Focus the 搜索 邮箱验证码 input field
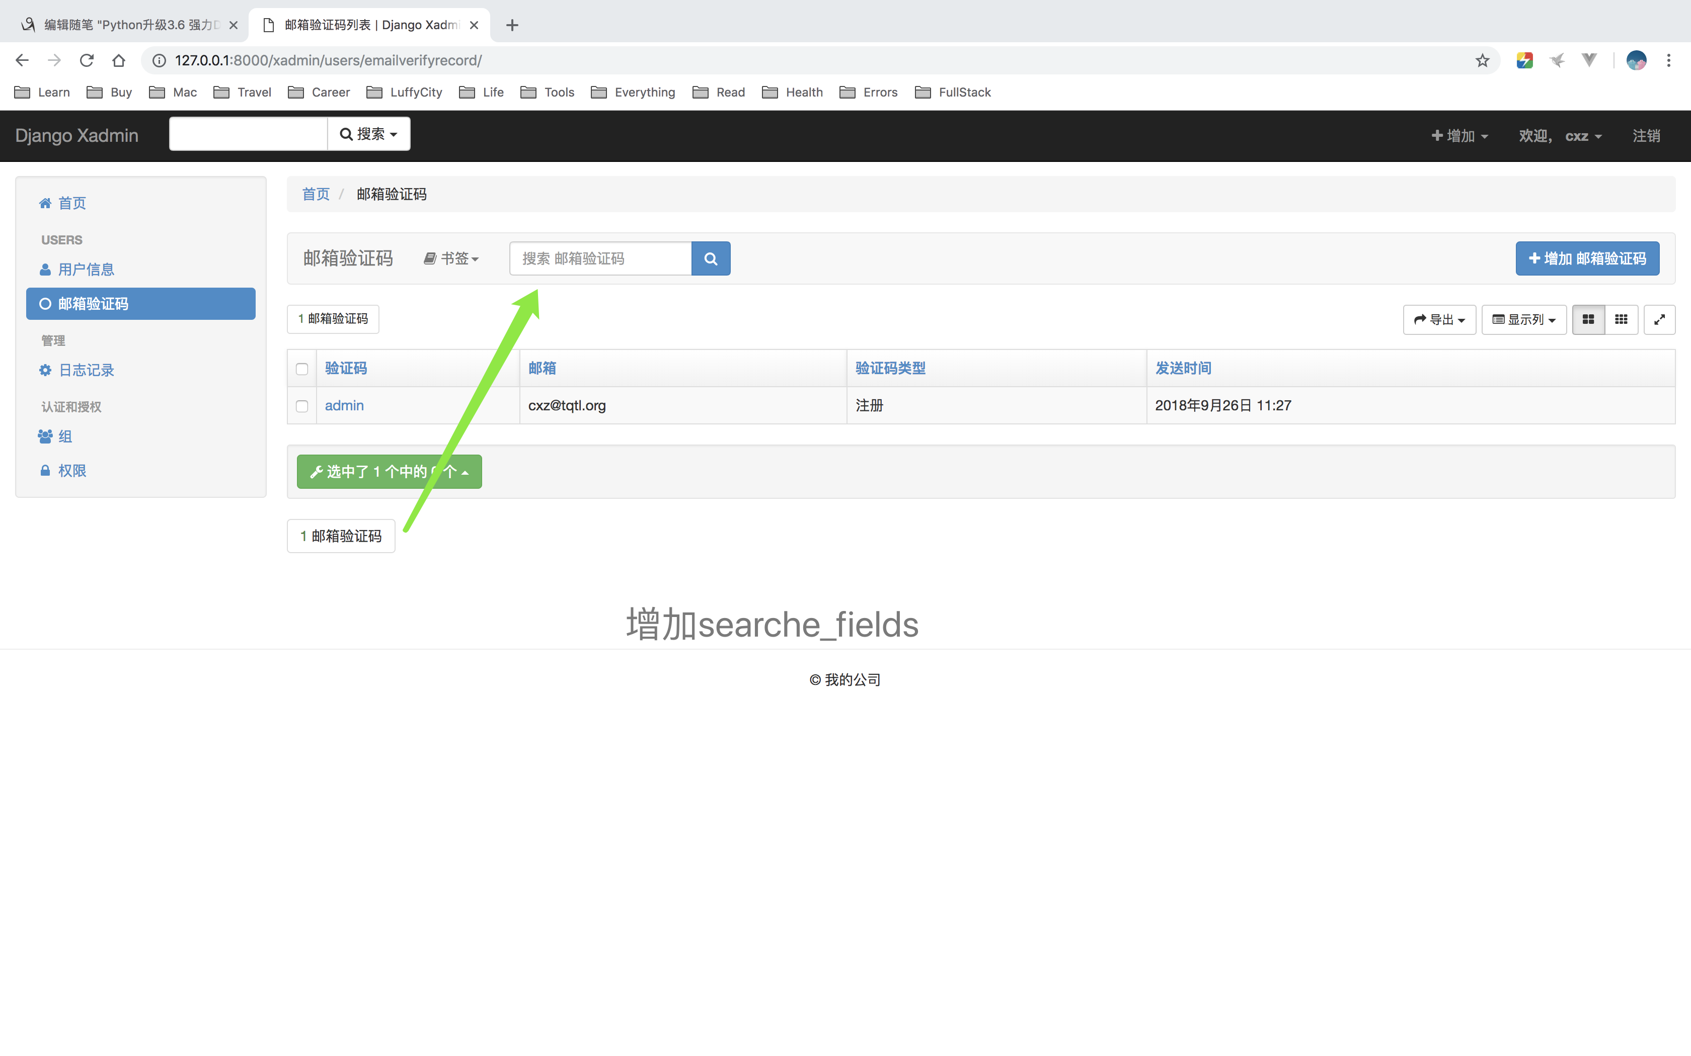The width and height of the screenshot is (1691, 1056). coord(600,258)
